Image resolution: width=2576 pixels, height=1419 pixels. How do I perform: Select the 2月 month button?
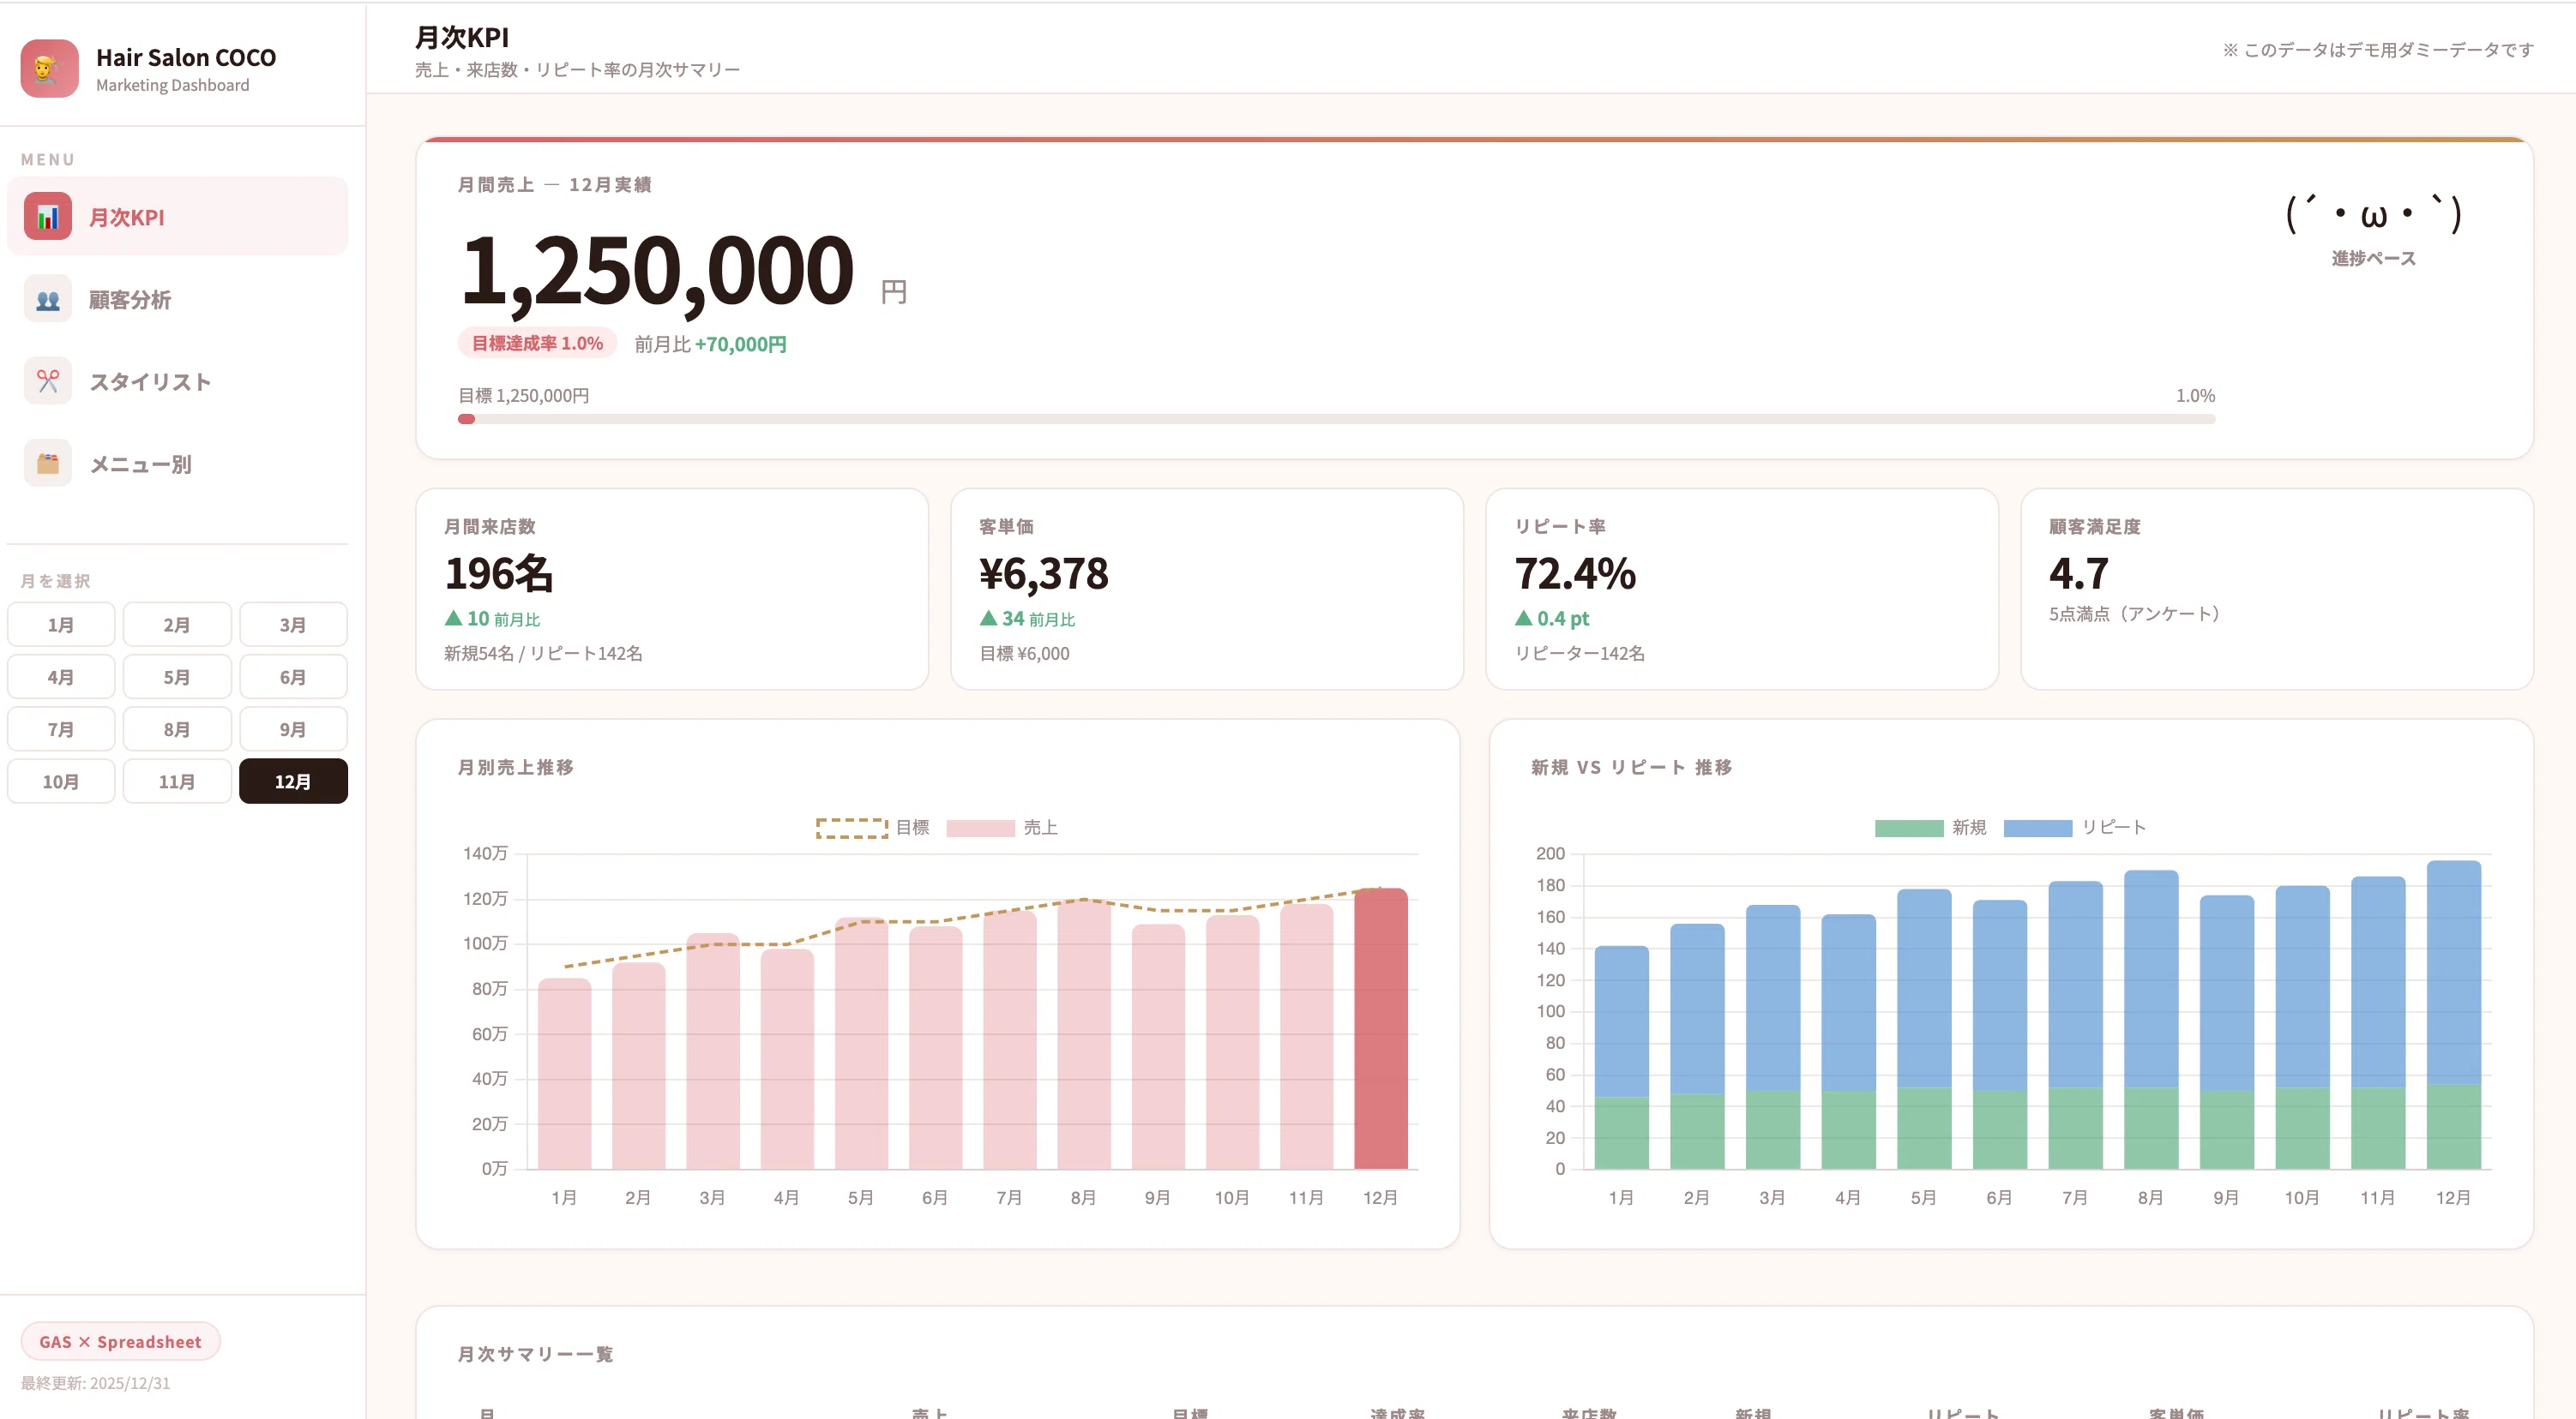tap(177, 625)
